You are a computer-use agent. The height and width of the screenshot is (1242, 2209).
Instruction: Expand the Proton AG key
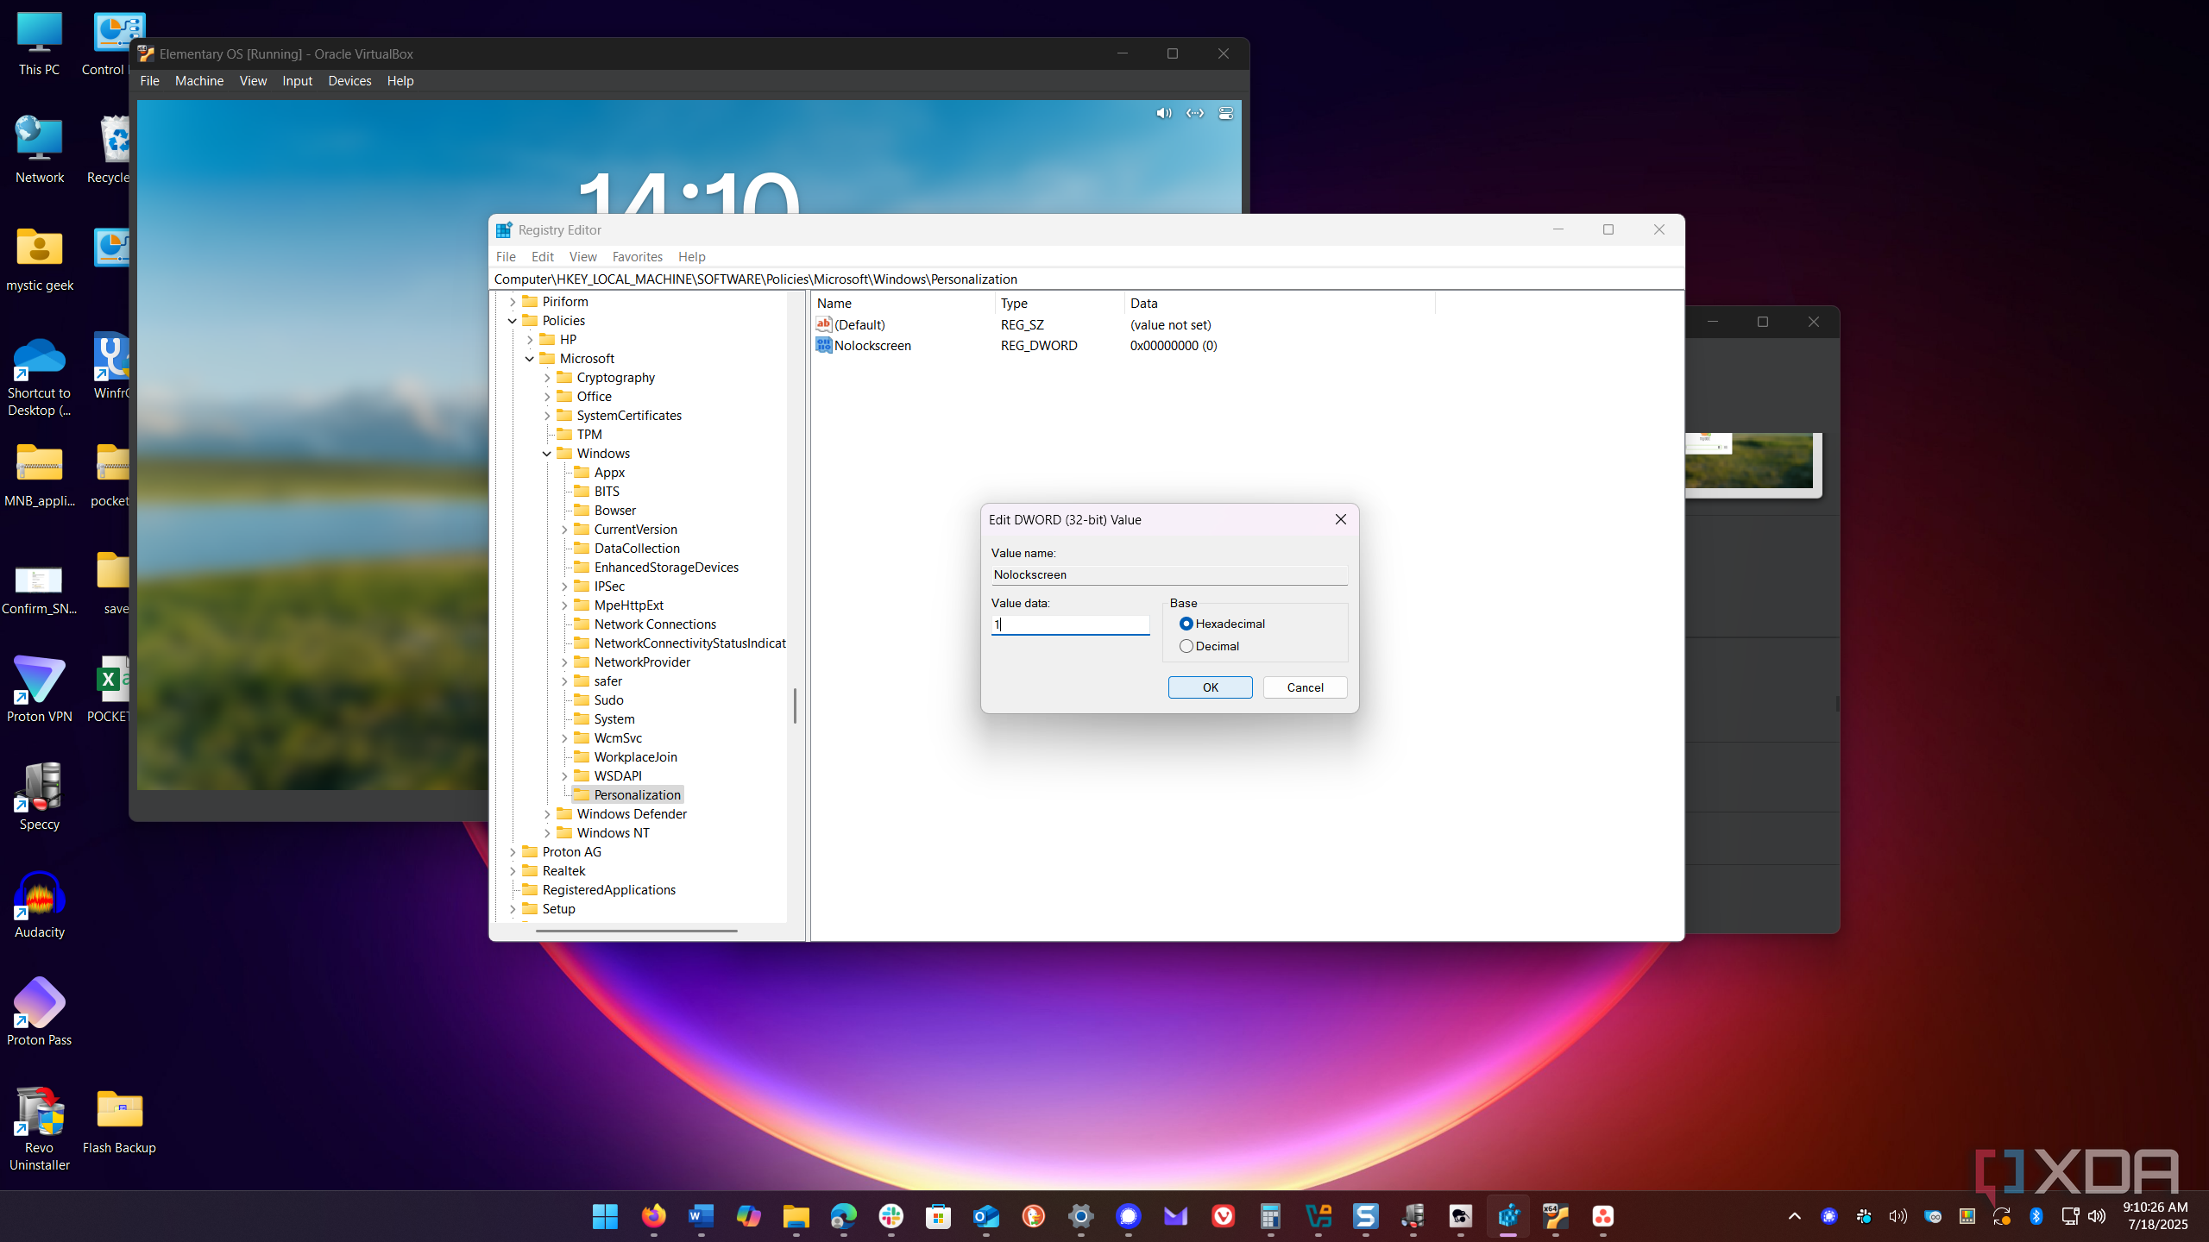pos(513,852)
